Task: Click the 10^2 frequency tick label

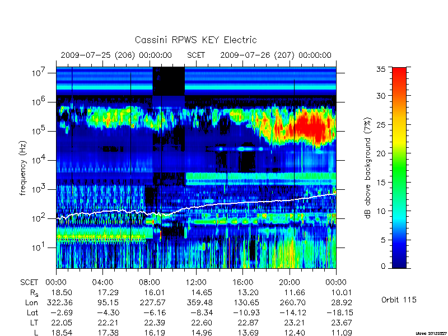Action: point(39,218)
